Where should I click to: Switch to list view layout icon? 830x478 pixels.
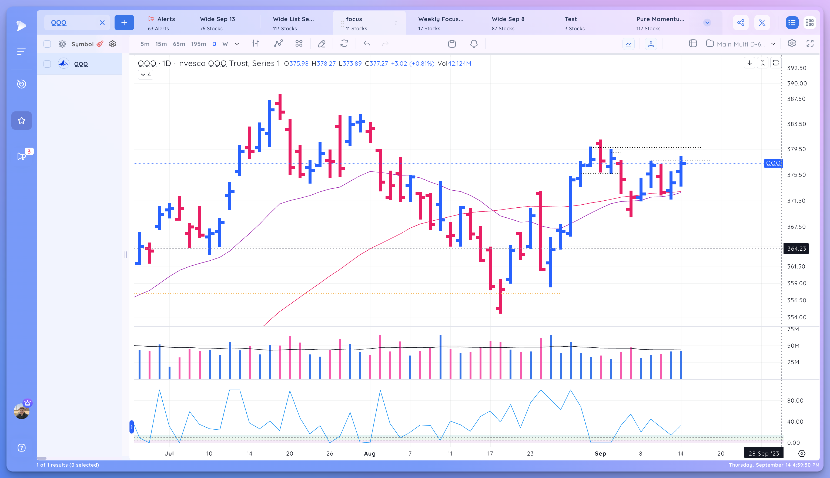pyautogui.click(x=792, y=23)
